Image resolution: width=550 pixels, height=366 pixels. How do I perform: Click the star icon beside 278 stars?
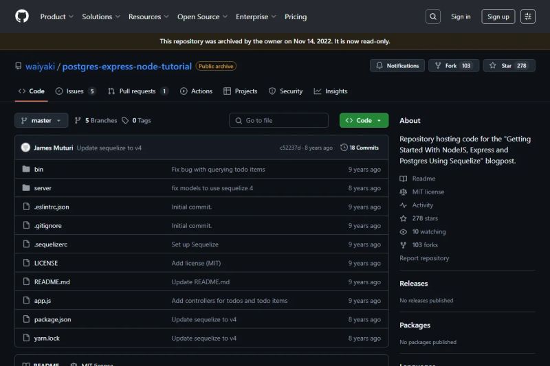pyautogui.click(x=404, y=218)
